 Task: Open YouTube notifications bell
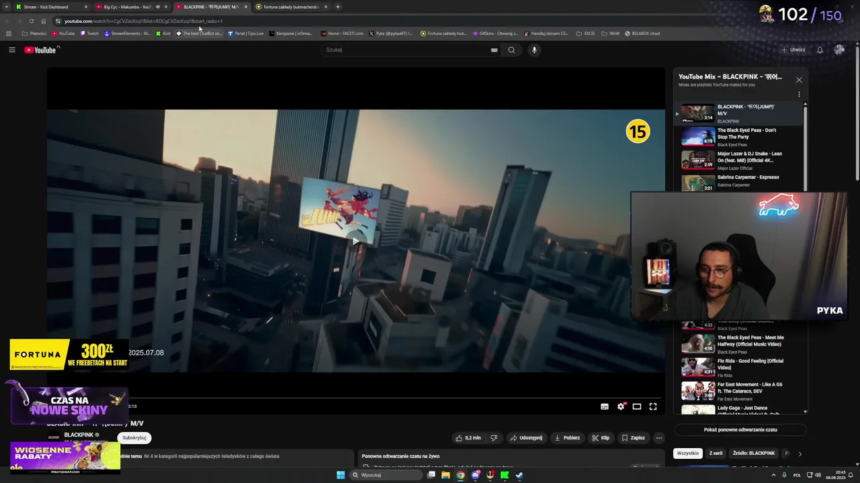click(820, 50)
